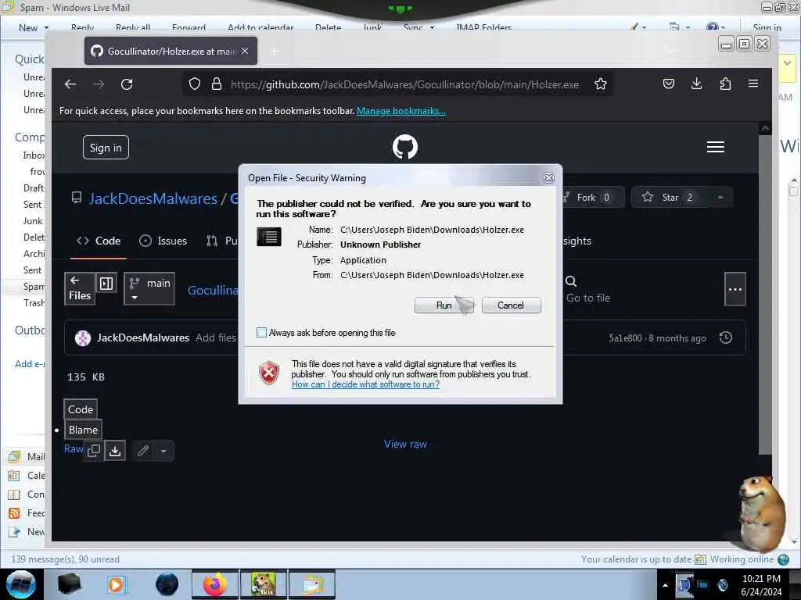Click the Fork button
Image resolution: width=801 pixels, height=600 pixels.
coord(593,198)
